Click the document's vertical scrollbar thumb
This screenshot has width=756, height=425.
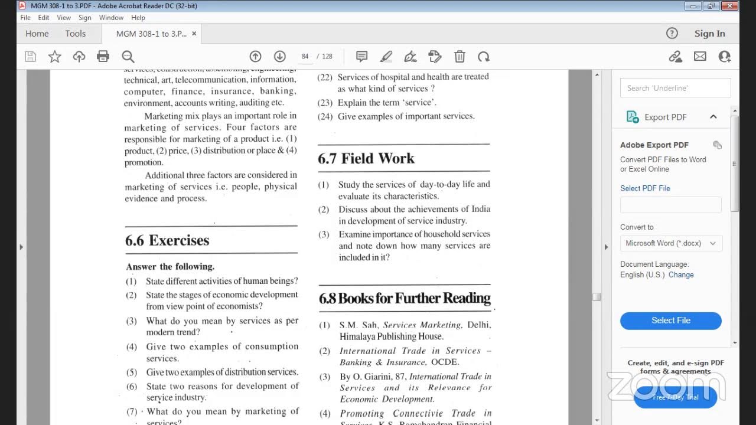[x=597, y=297]
